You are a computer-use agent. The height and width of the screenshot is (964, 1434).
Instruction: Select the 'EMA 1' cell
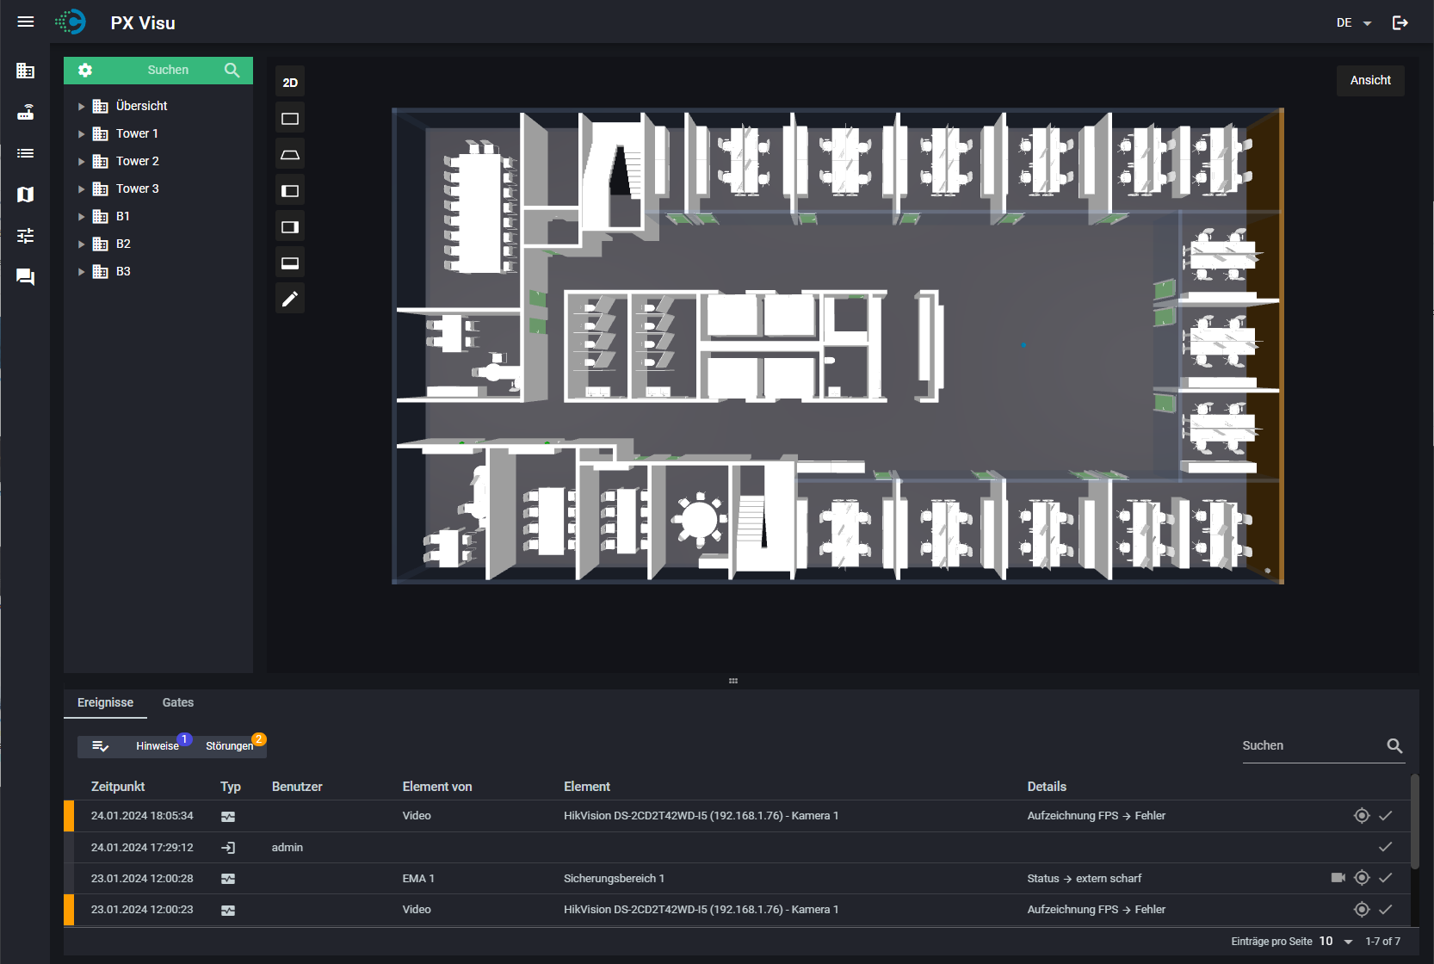[x=418, y=878]
